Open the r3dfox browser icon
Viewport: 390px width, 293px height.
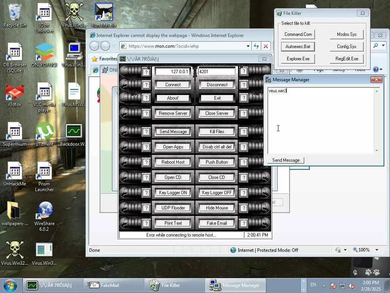15,95
